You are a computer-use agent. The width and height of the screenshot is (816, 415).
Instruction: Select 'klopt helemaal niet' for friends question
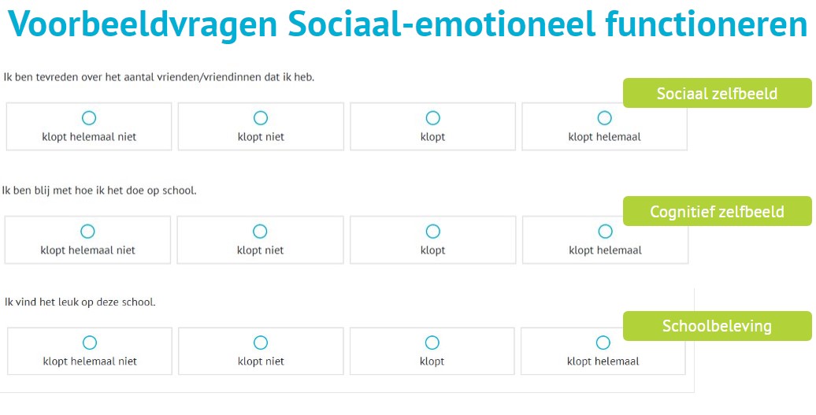[89, 118]
